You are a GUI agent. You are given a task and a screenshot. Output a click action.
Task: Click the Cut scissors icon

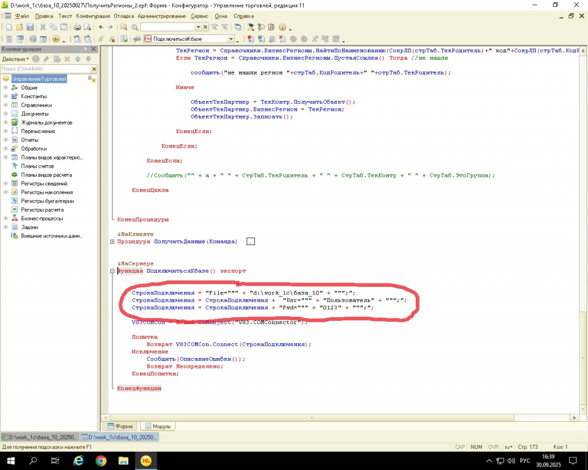[x=42, y=28]
